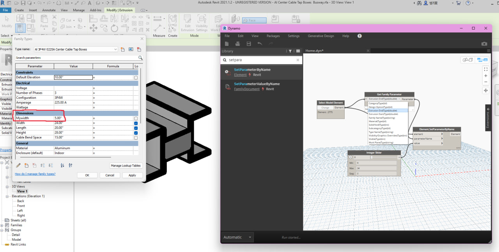Switch to the Annotate ribbon tab

click(x=49, y=10)
